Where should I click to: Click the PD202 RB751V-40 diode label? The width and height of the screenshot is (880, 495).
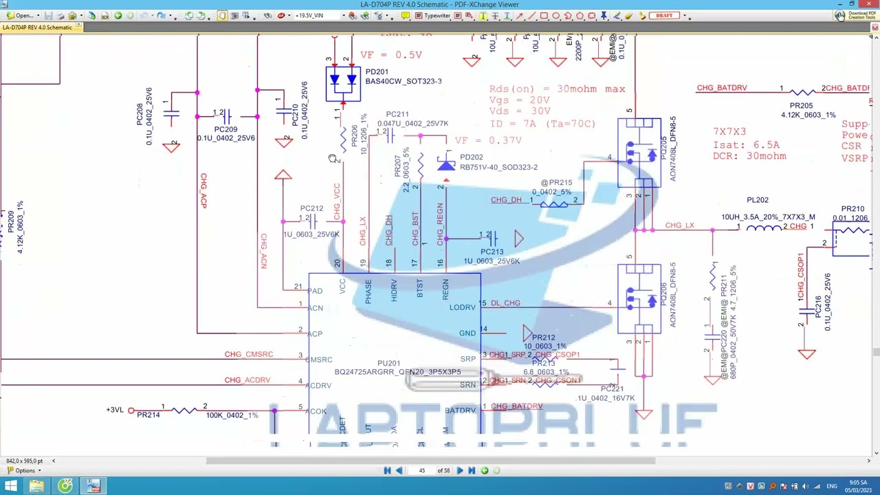[498, 162]
